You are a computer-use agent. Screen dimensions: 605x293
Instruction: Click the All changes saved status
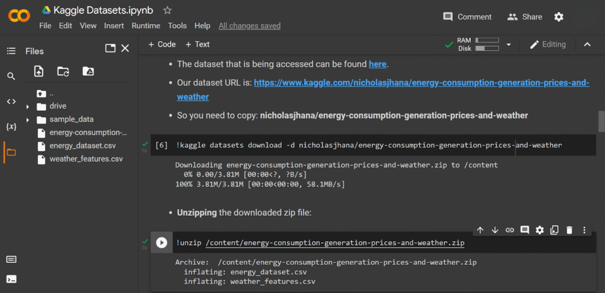(x=249, y=26)
